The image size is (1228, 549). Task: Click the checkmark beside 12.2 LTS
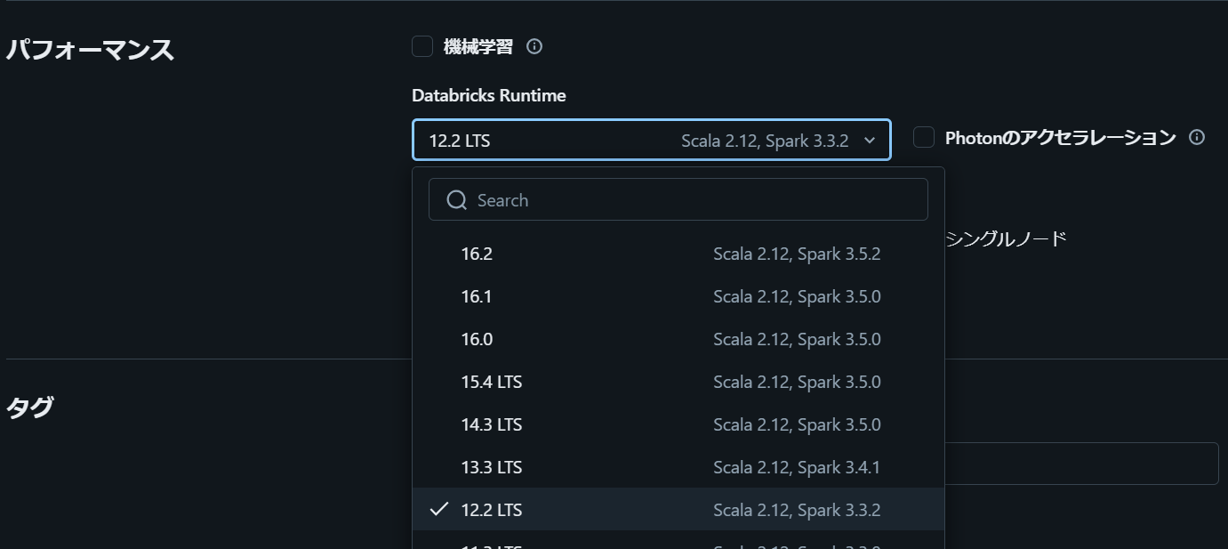(438, 510)
